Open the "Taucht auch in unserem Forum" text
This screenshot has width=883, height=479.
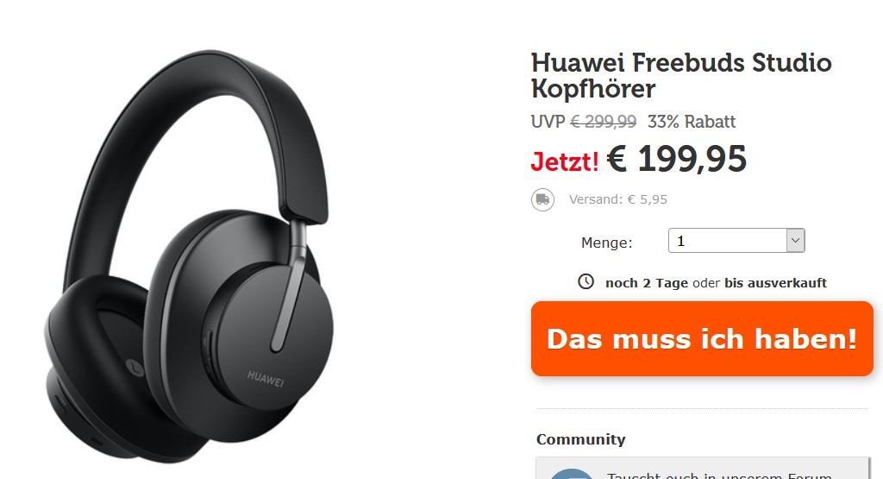pos(719,476)
